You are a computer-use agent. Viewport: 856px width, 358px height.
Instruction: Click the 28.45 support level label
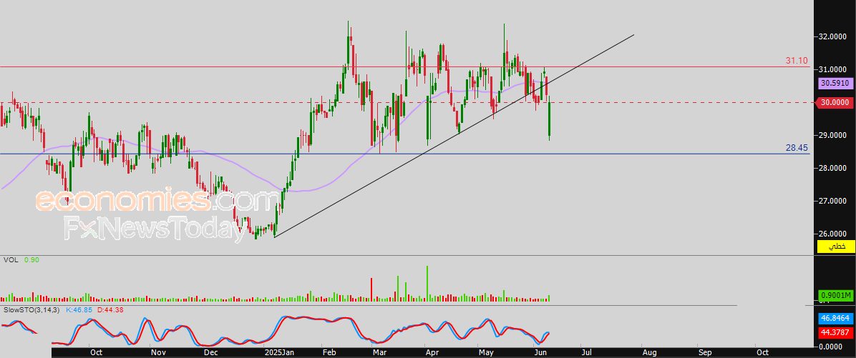tap(797, 148)
